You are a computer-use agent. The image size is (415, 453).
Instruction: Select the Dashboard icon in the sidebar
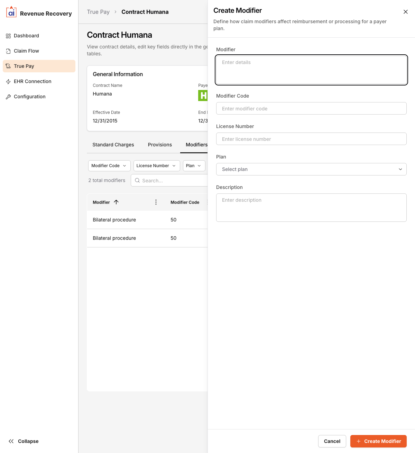(8, 36)
